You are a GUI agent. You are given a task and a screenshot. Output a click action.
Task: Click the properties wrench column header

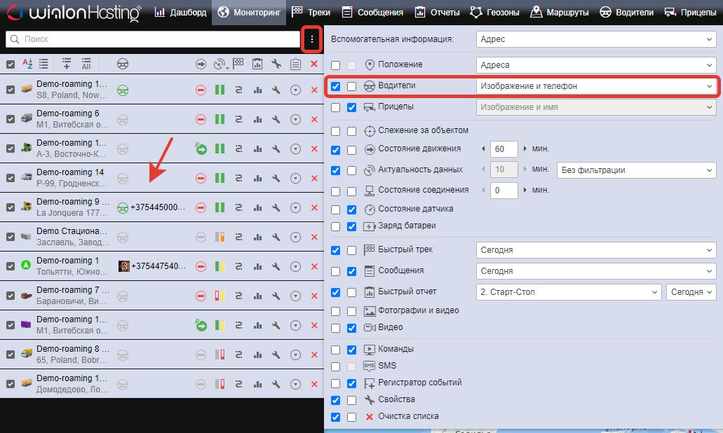(276, 64)
